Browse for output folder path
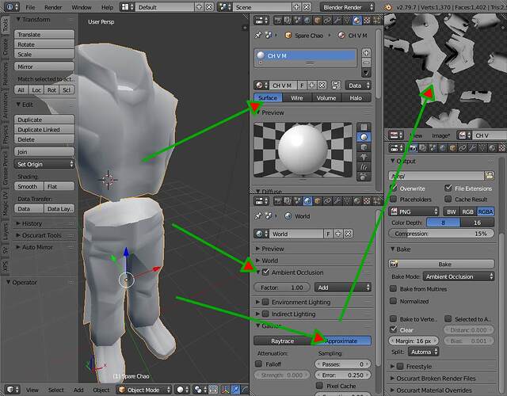This screenshot has width=507, height=396. [x=489, y=176]
